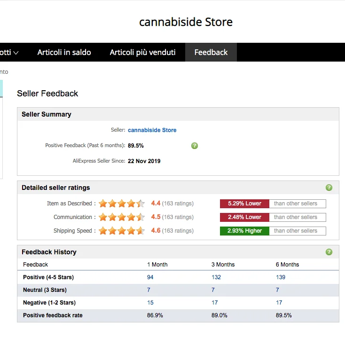The height and width of the screenshot is (345, 345).
Task: Open Articoli più venduti tab
Action: click(142, 52)
